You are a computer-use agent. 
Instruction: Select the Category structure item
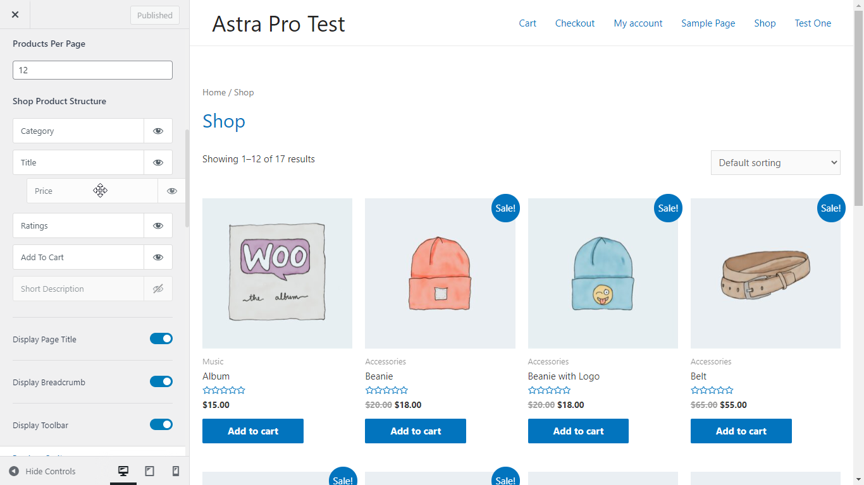[x=78, y=131]
